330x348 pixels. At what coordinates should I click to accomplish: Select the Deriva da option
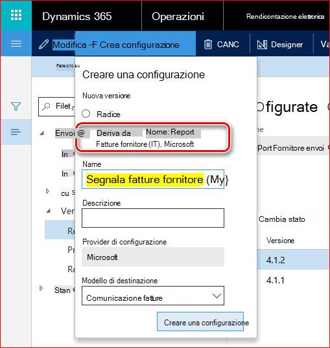[113, 133]
